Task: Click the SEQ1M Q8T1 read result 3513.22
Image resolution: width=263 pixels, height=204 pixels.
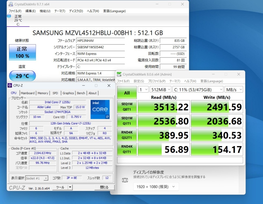Action: tap(164, 107)
